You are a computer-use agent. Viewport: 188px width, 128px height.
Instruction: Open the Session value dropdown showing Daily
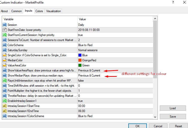[115, 25]
